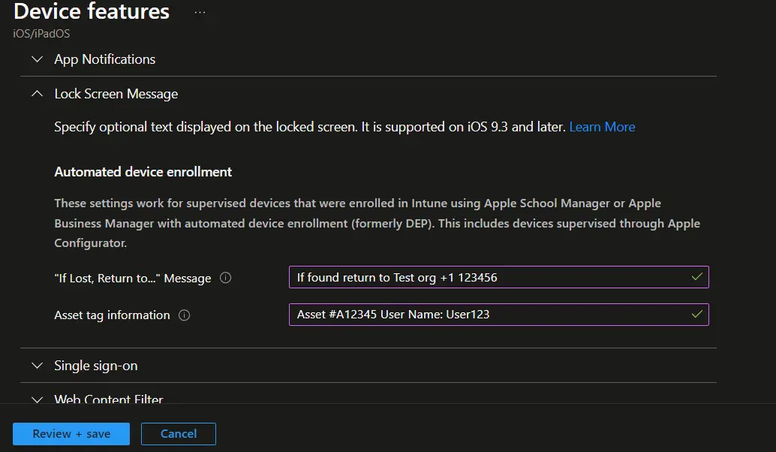Click the upward chevron on Lock Screen Message

(x=37, y=93)
